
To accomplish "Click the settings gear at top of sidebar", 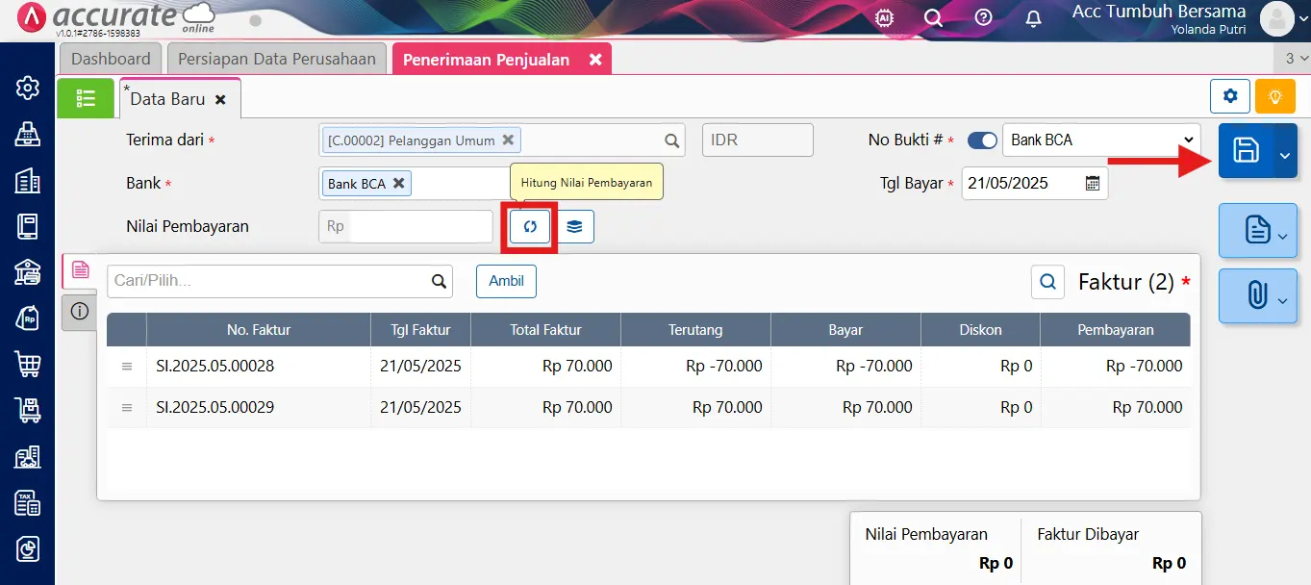I will pos(26,88).
